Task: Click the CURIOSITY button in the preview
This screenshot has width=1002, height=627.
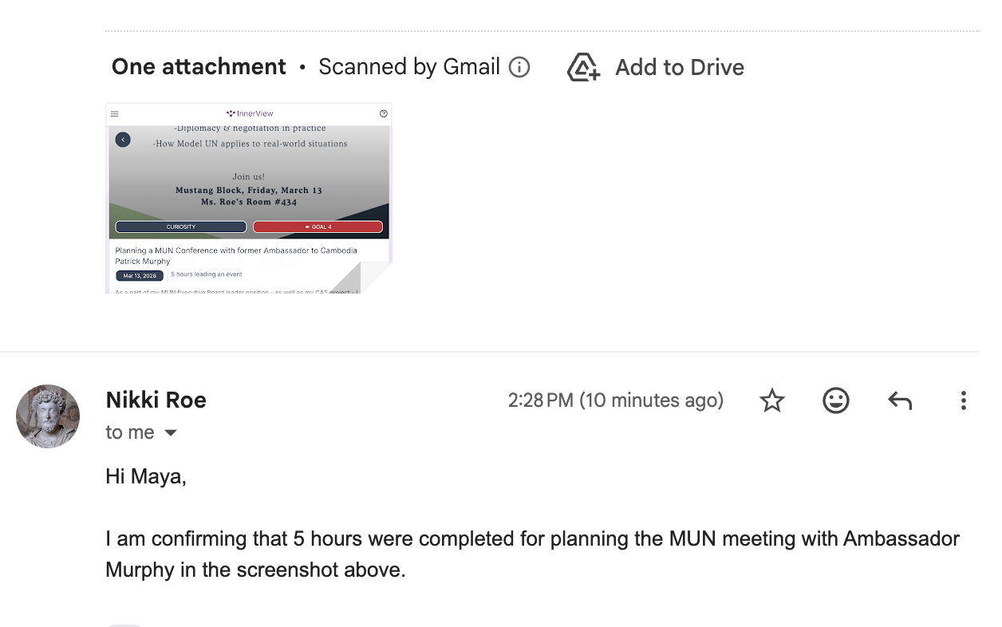Action: click(181, 227)
